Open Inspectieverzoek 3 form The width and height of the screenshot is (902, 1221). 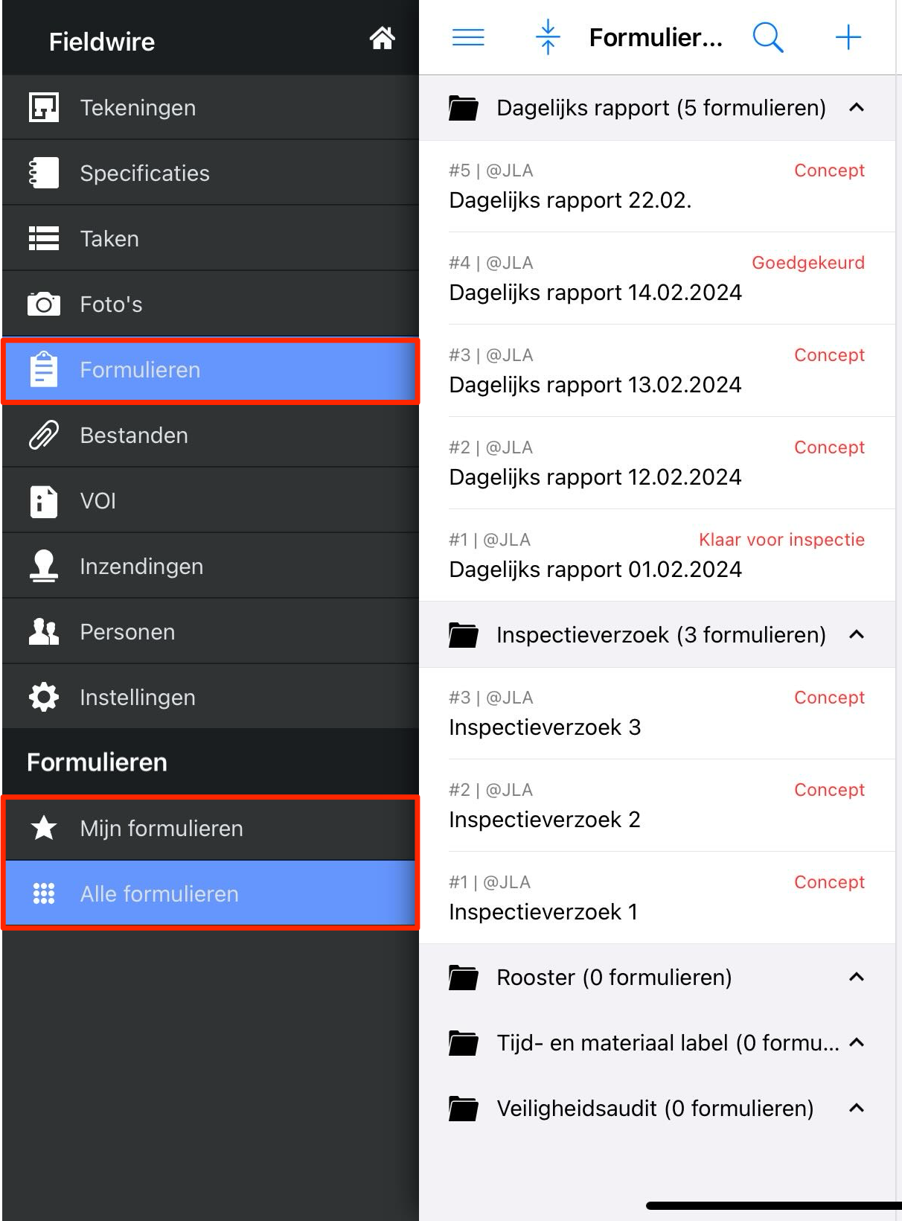coord(657,713)
